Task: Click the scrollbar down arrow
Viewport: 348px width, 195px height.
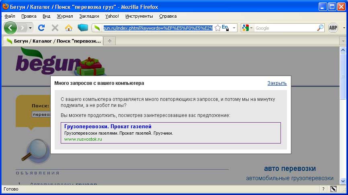Action: [343, 181]
